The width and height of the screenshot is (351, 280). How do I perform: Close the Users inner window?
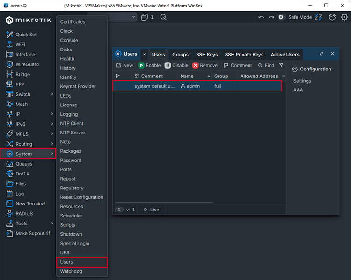tap(332, 54)
